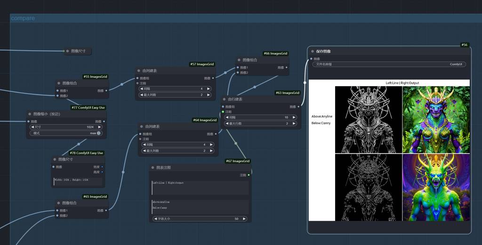Collapse the 保存图像 node via its title dot
The width and height of the screenshot is (482, 245).
point(313,51)
